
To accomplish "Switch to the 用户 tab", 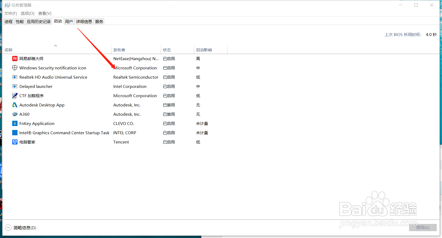I will [69, 21].
